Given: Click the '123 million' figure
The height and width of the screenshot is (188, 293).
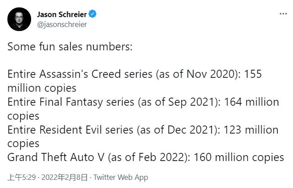Looking at the screenshot, I should point(255,130).
